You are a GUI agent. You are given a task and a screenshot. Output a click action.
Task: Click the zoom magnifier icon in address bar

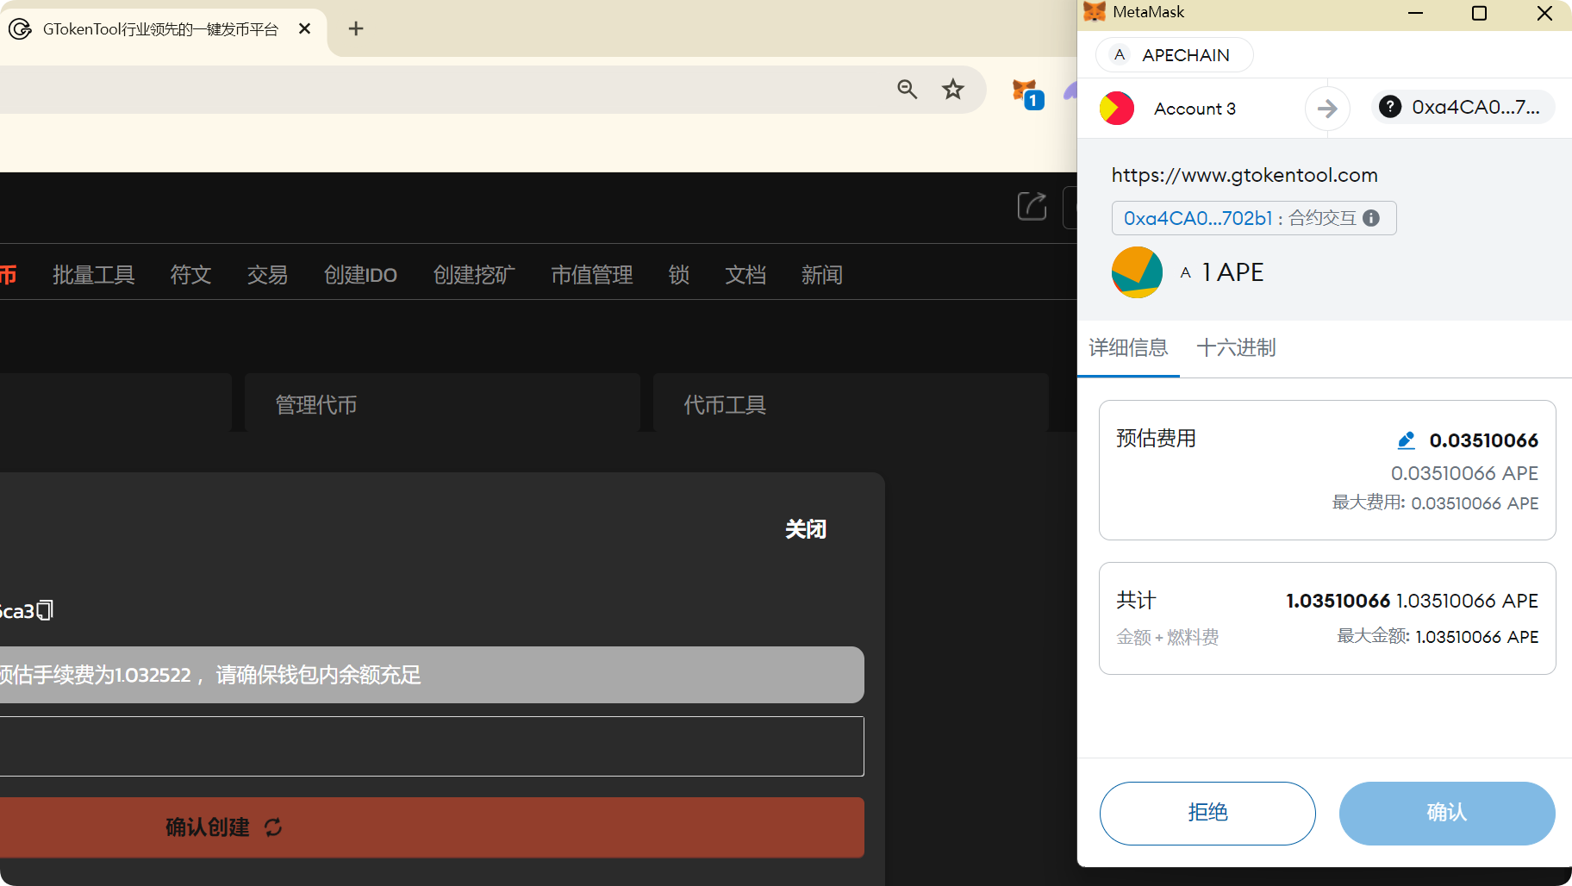coord(907,89)
